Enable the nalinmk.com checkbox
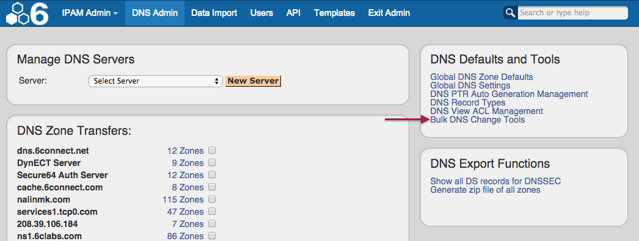The image size is (639, 241). pos(212,199)
